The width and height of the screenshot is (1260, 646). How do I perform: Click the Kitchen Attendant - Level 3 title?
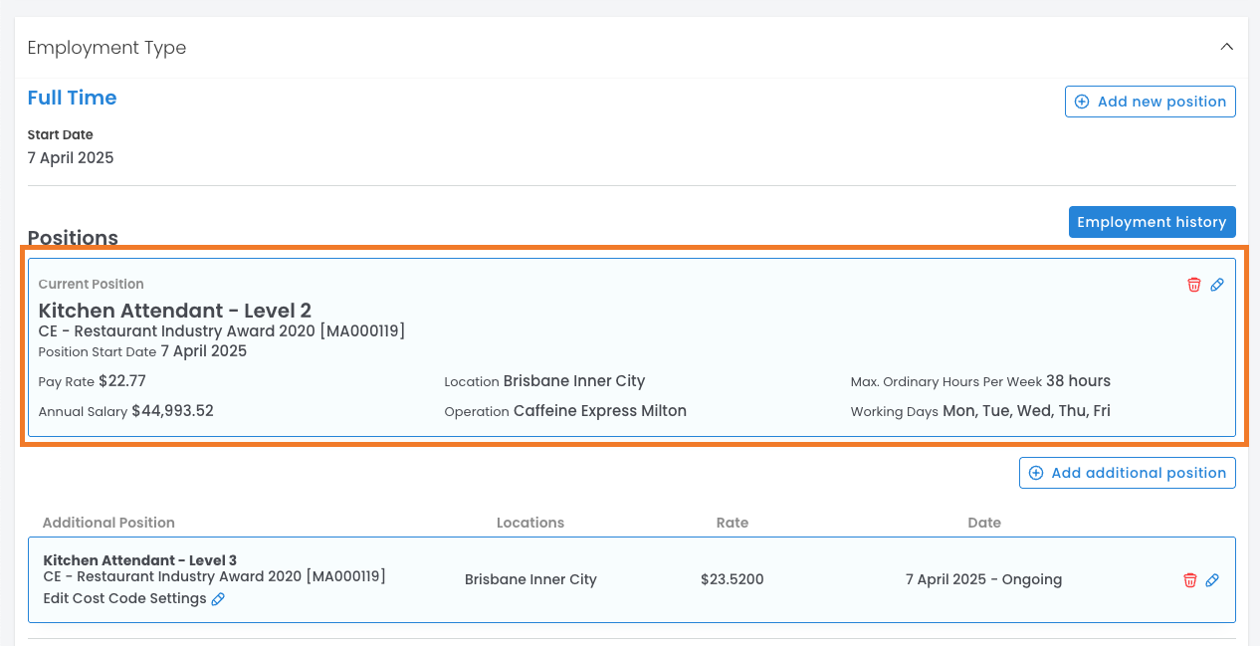(139, 560)
